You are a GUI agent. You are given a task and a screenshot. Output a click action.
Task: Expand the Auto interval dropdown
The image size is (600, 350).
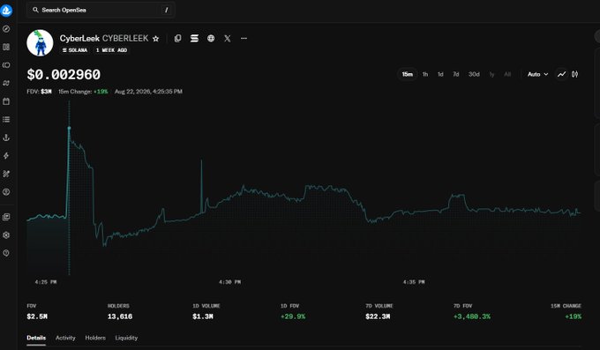point(537,74)
